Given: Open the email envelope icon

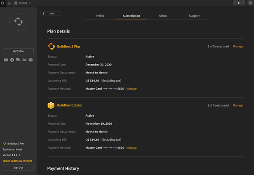Looking at the screenshot, I should pyautogui.click(x=30, y=60).
